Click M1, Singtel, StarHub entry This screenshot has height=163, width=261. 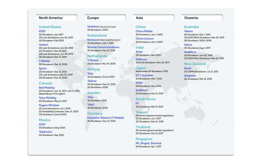[148, 143]
